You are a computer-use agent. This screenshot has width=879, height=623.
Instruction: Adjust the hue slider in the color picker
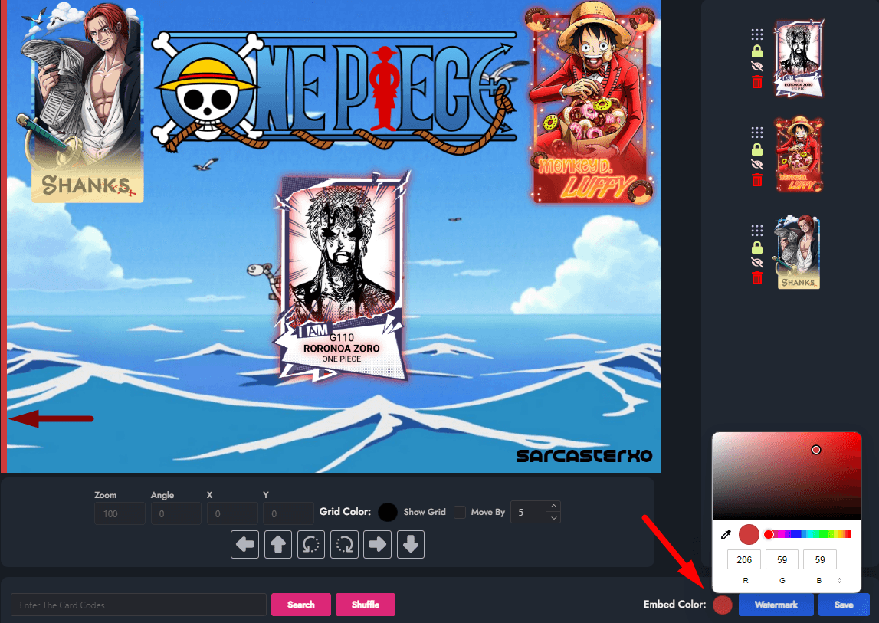(808, 534)
